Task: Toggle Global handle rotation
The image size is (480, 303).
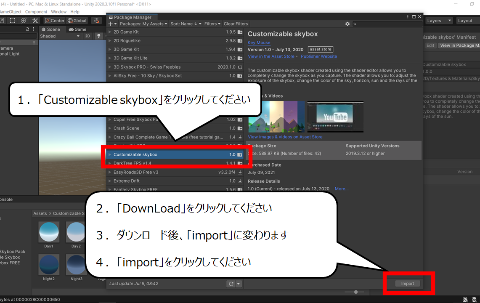Action: click(x=77, y=21)
